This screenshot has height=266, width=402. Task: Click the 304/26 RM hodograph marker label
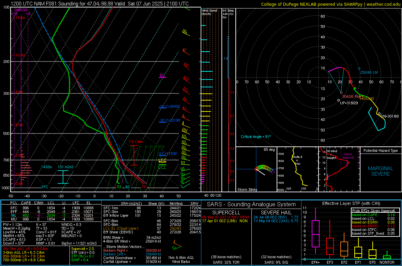click(x=351, y=96)
